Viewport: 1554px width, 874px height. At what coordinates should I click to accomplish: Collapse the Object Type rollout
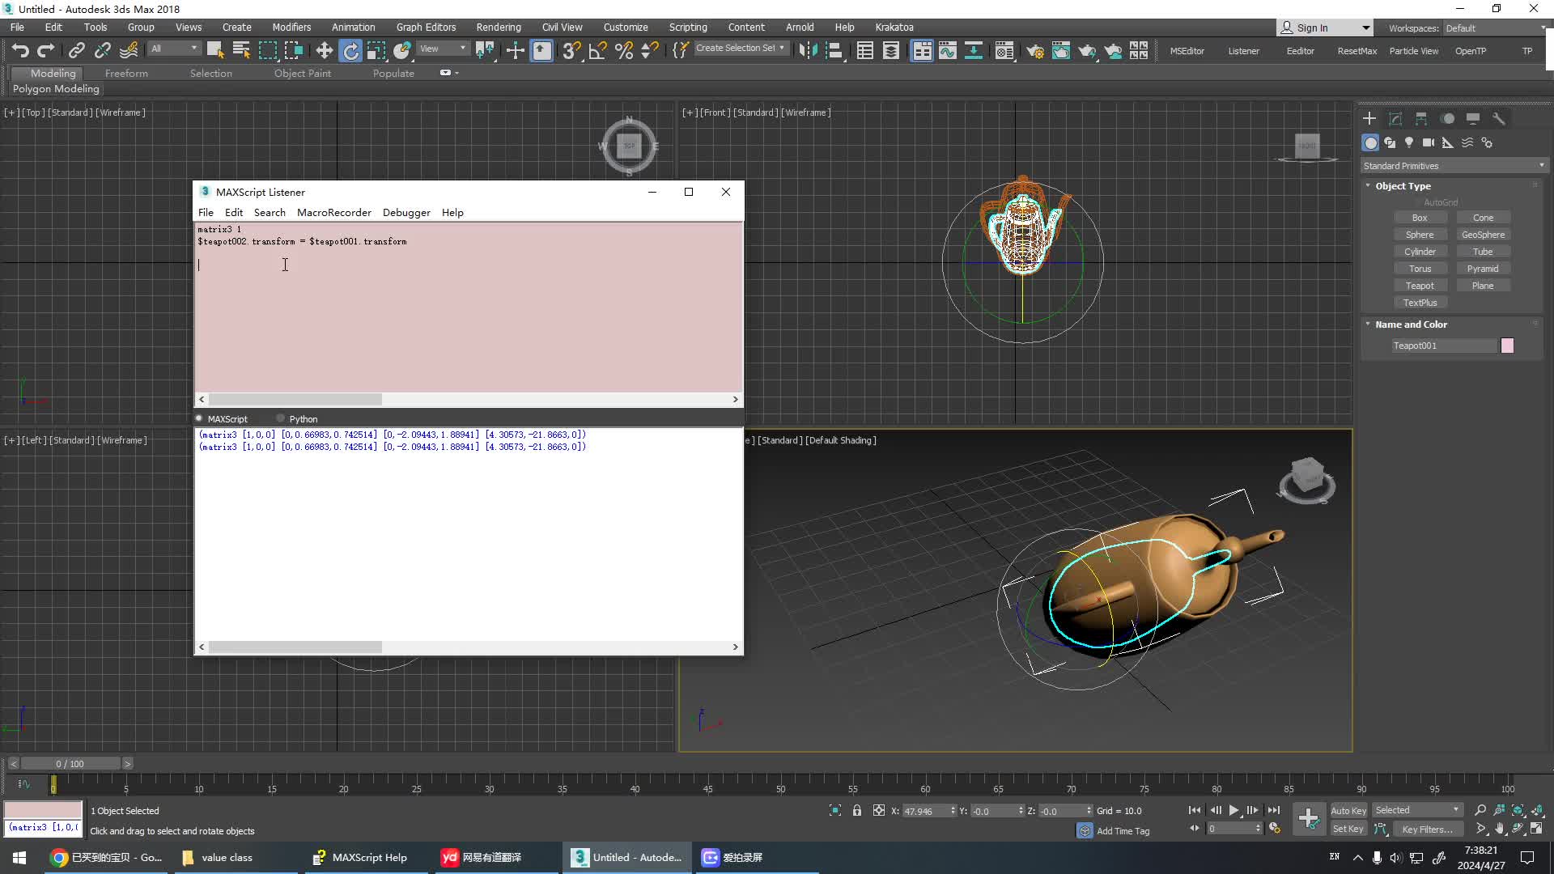1403,186
